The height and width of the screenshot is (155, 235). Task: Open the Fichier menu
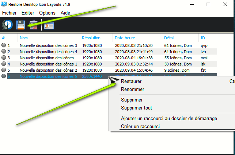click(x=10, y=13)
